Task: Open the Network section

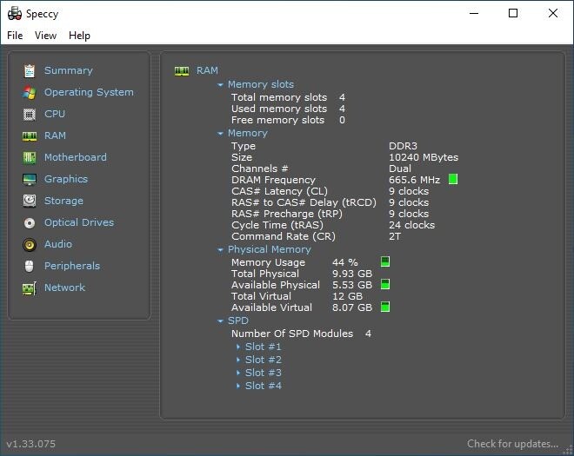Action: coord(65,287)
